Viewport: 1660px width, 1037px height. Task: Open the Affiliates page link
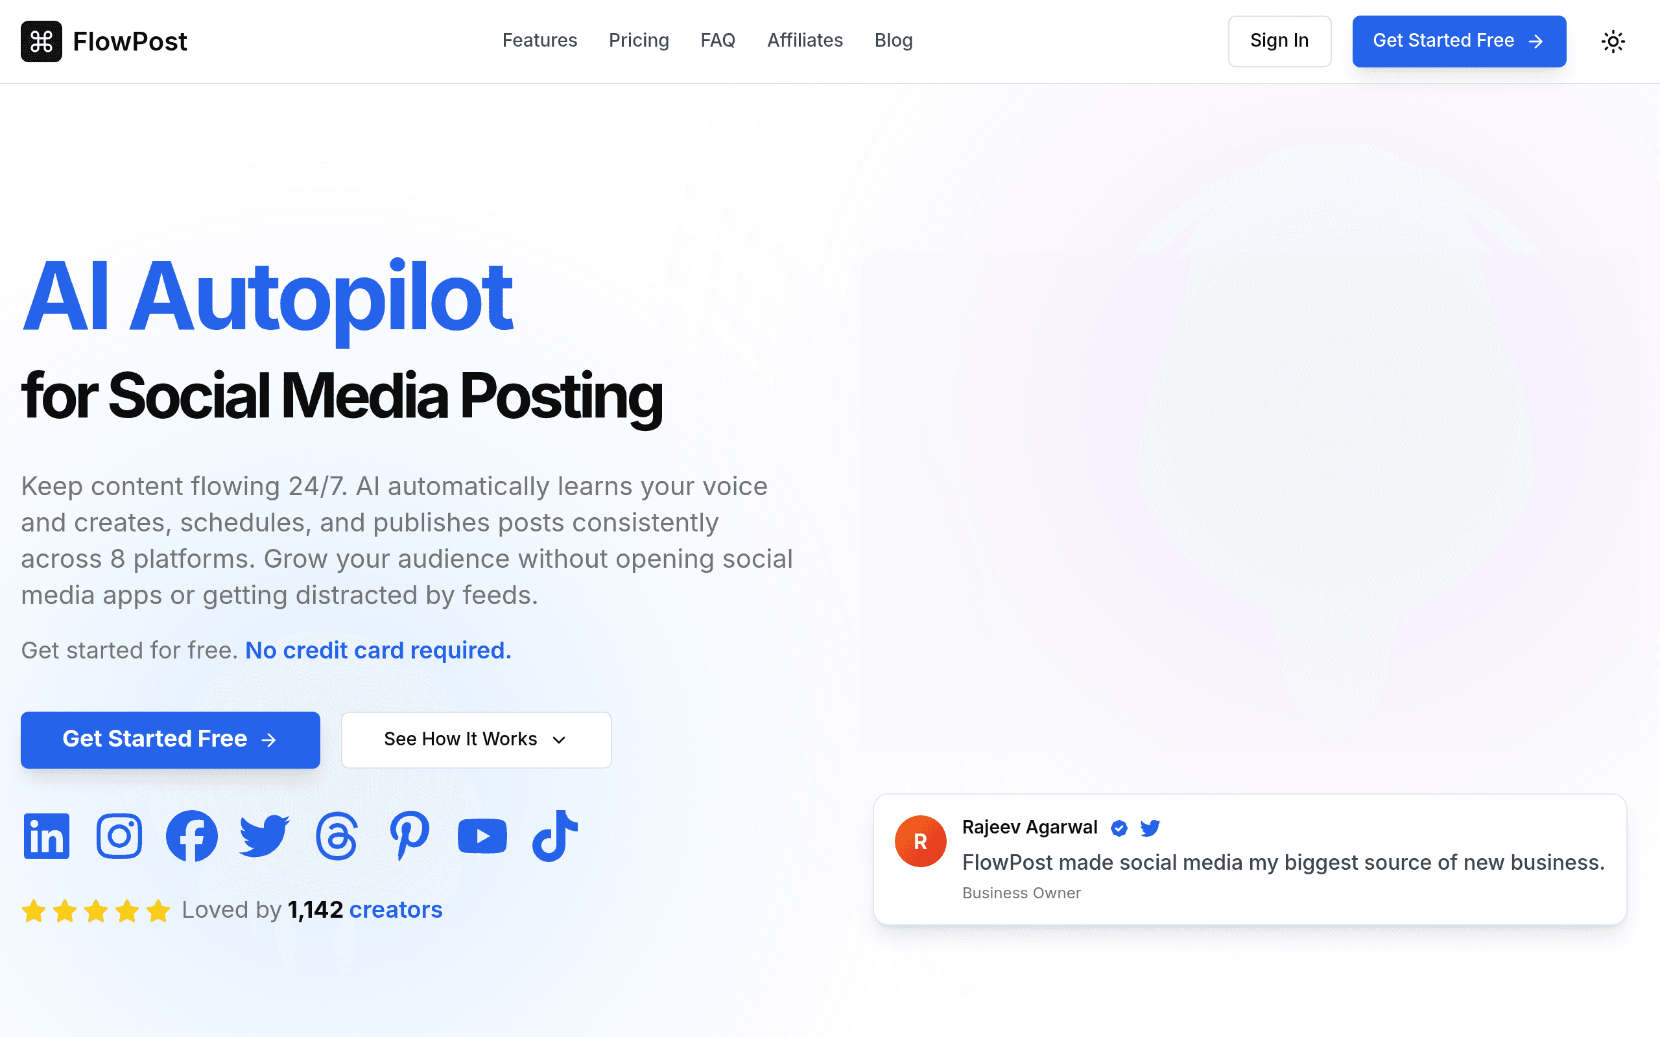pos(805,40)
